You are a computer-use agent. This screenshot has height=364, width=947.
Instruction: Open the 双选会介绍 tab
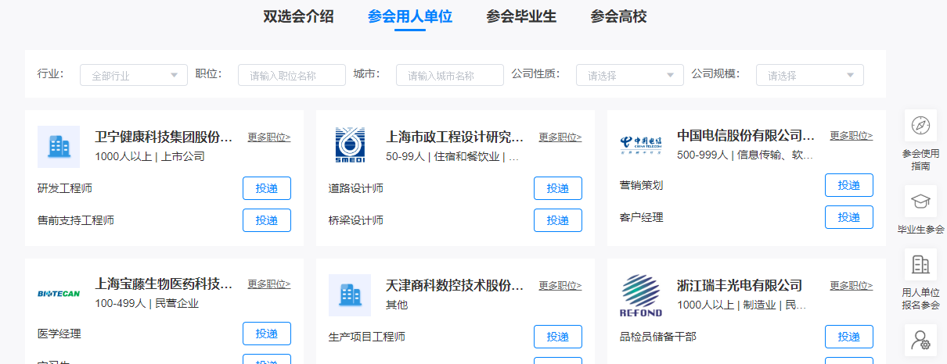point(298,16)
